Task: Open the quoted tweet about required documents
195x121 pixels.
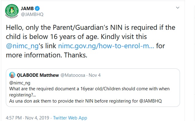Action: (x=93, y=88)
